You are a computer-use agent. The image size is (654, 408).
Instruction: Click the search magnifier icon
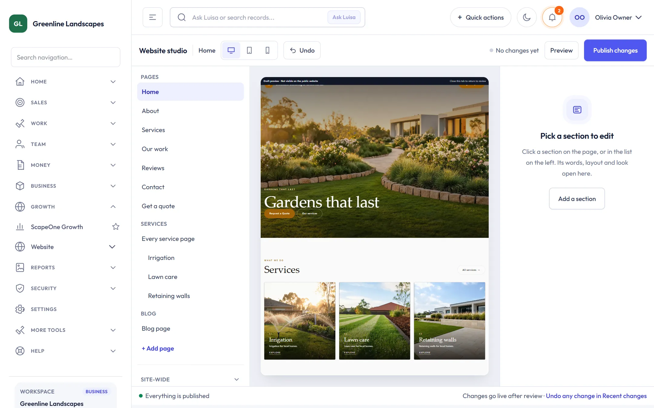[x=182, y=17]
